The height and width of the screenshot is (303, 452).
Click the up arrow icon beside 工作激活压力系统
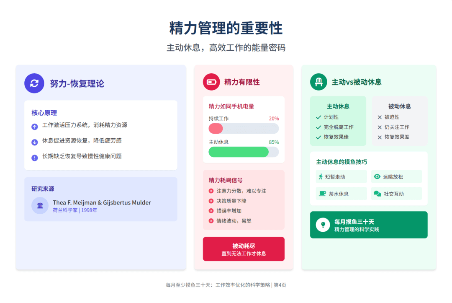[35, 126]
